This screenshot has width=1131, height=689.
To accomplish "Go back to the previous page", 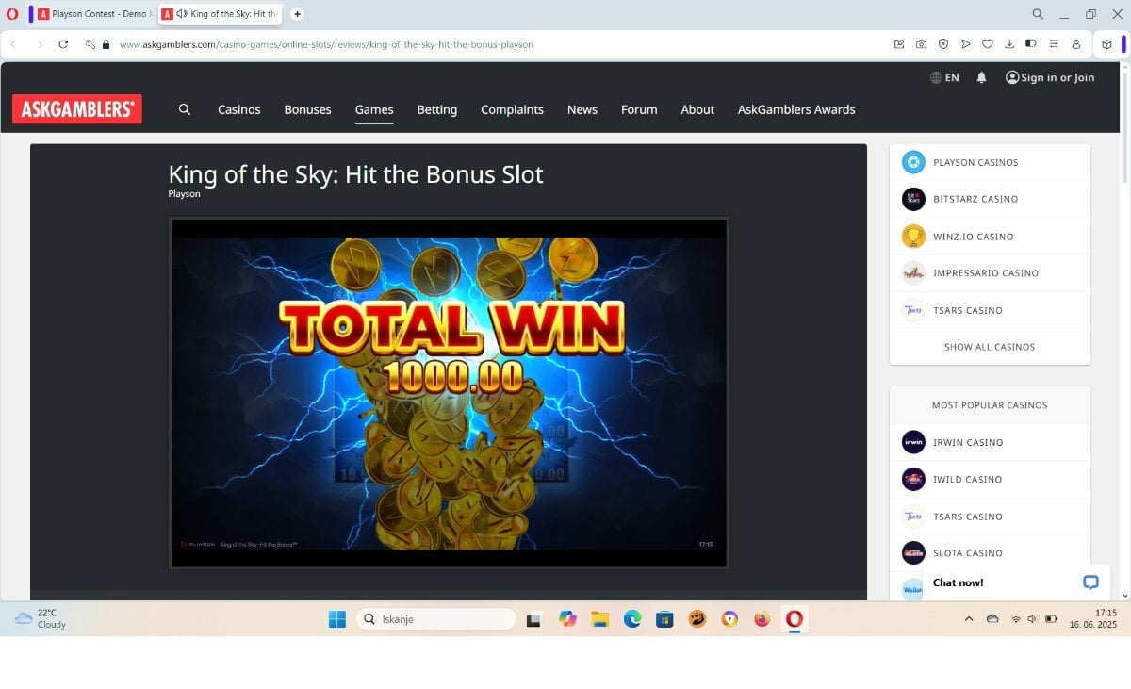I will [13, 44].
